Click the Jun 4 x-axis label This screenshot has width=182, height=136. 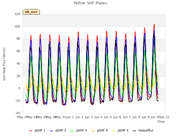(x=98, y=117)
